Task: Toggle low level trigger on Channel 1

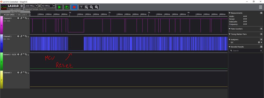Action: click(28, 36)
